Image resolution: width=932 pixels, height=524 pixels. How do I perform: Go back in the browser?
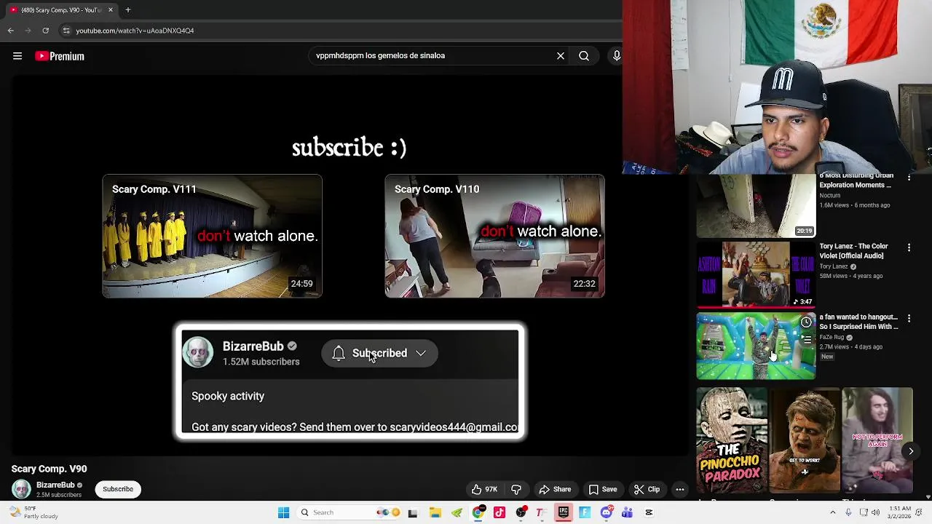pyautogui.click(x=11, y=31)
